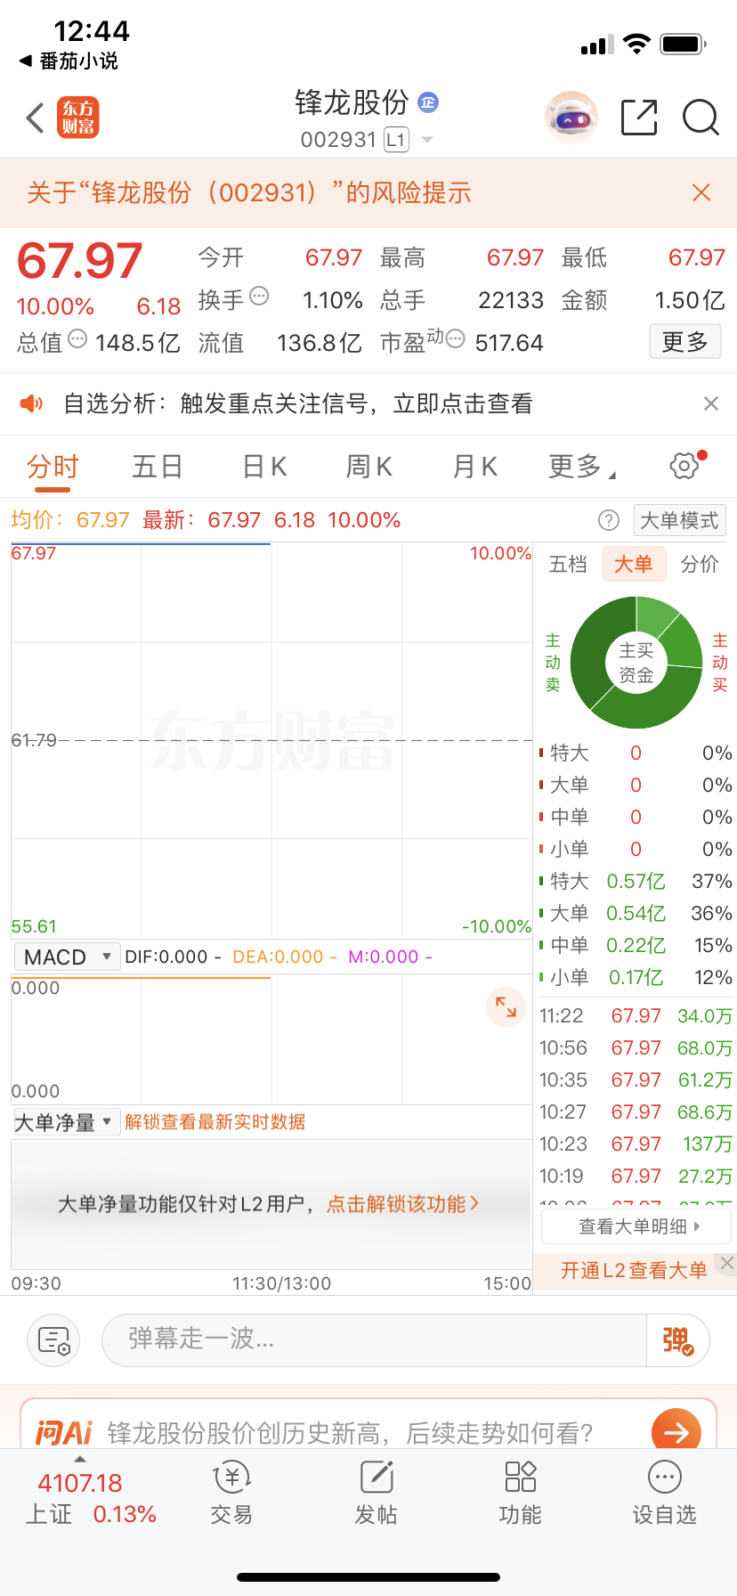737x1596 pixels.
Task: Open the 东方财富 logo icon
Action: tap(78, 118)
